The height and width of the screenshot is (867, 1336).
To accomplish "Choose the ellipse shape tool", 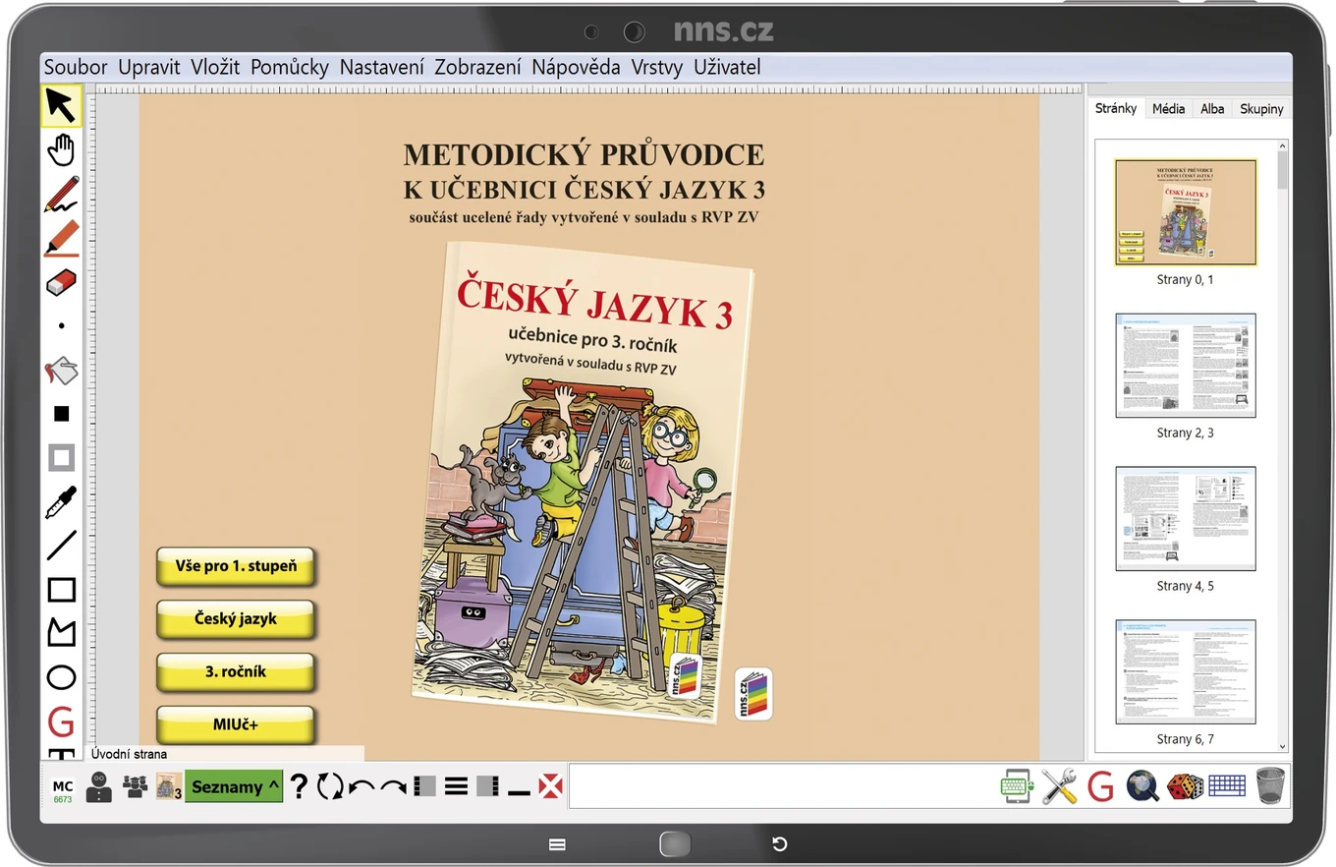I will click(61, 677).
